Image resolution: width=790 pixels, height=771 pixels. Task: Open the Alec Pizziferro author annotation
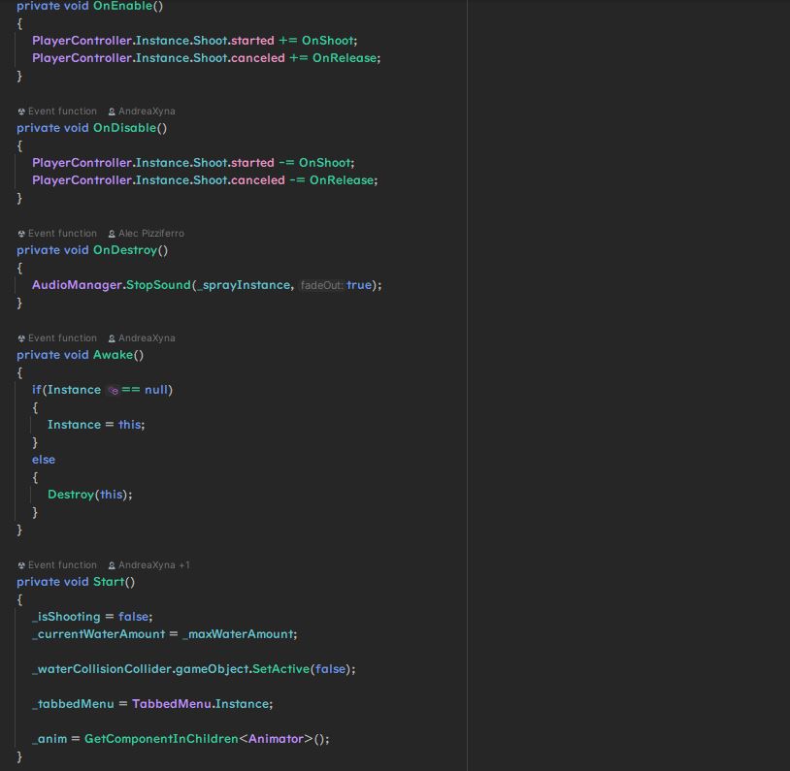coord(150,234)
